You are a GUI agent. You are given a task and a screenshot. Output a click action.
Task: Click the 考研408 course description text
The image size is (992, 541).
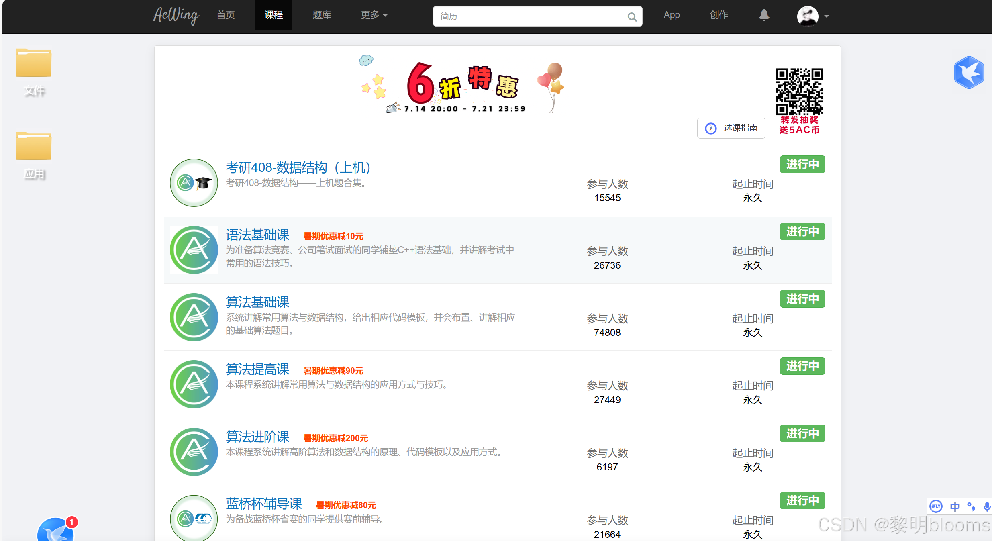pyautogui.click(x=296, y=183)
